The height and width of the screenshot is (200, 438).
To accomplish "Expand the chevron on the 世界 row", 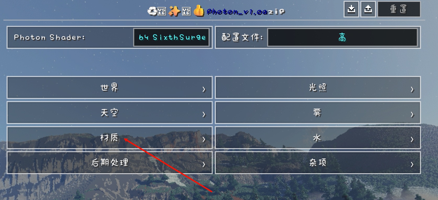I will click(204, 89).
